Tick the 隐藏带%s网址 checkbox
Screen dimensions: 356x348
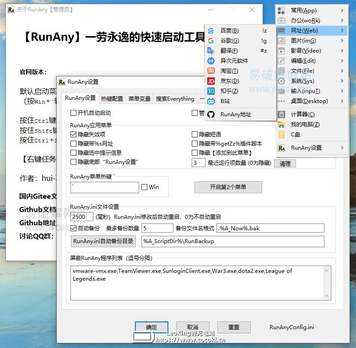click(x=73, y=144)
